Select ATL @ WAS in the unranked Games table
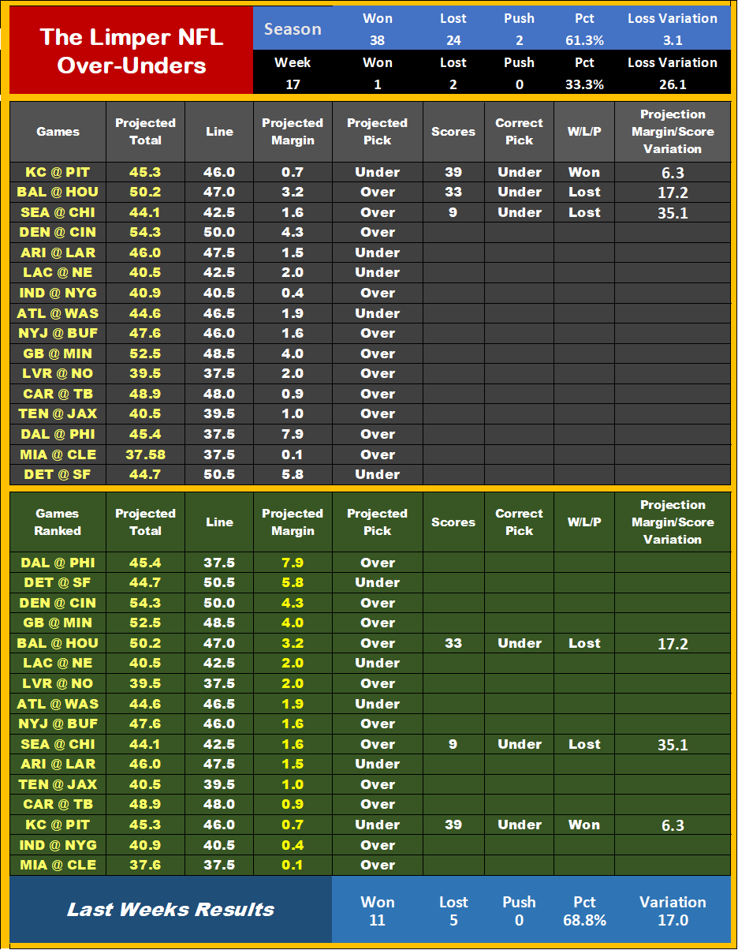Screen dimensions: 738x950 click(x=58, y=313)
